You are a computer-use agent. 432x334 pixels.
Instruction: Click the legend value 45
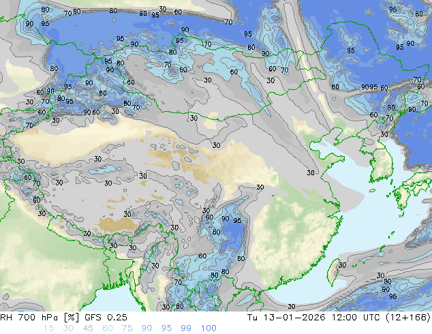88,329
